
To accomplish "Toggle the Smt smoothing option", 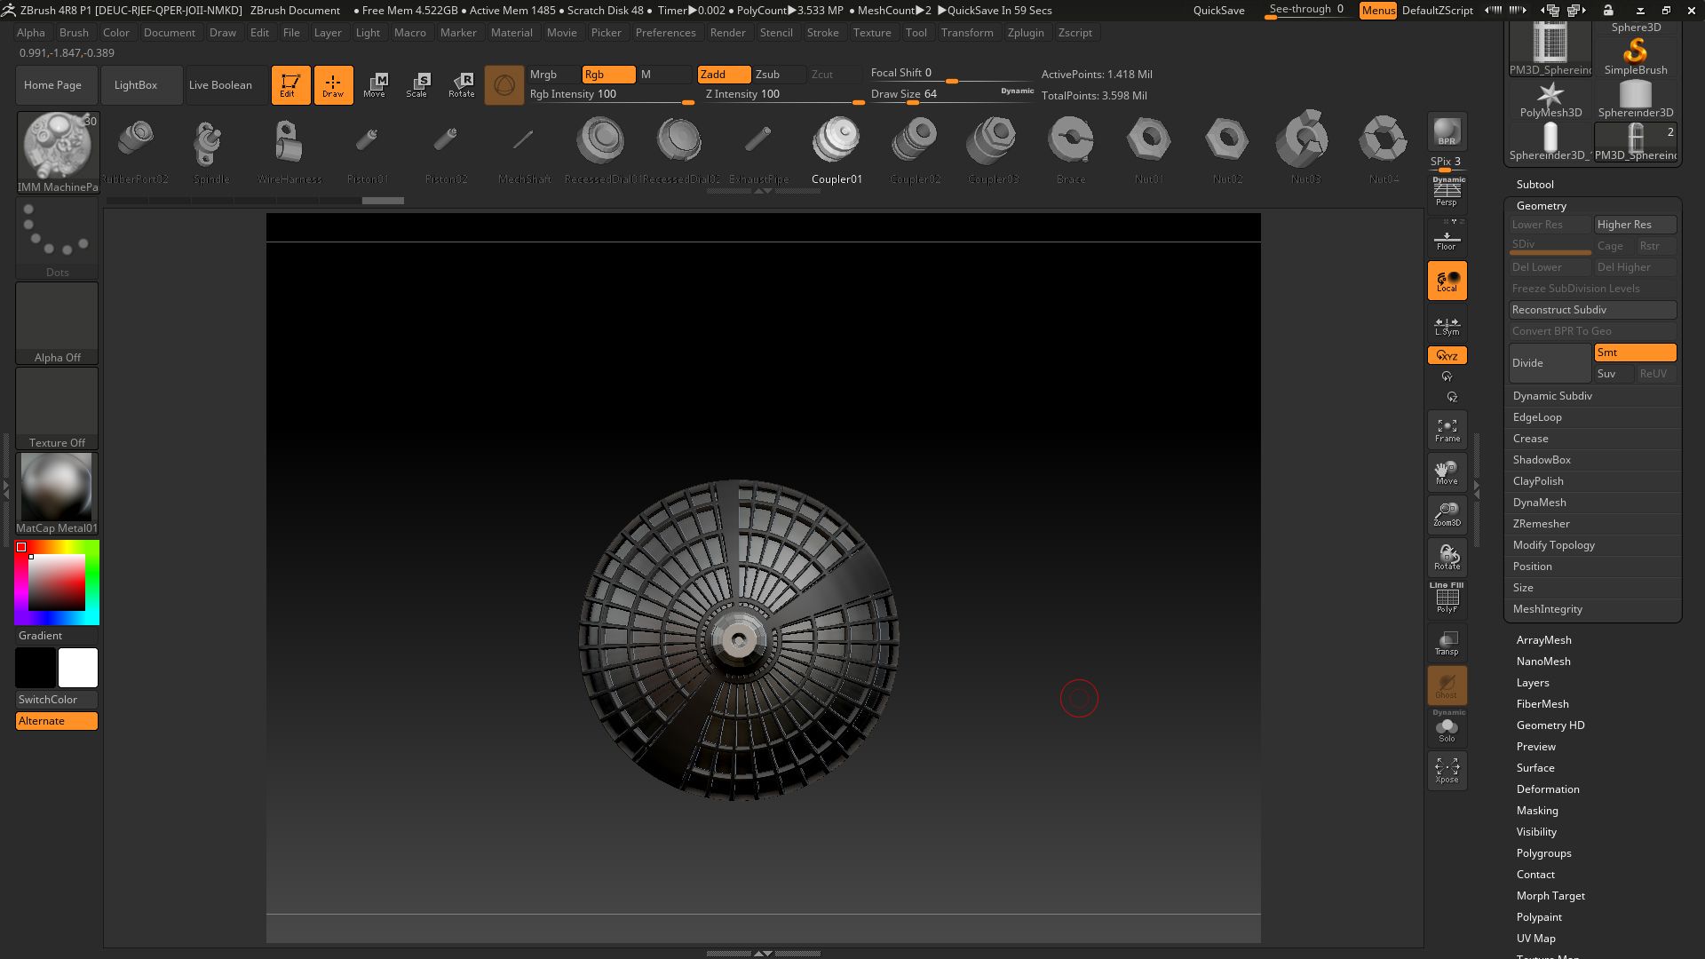I will click(x=1635, y=353).
